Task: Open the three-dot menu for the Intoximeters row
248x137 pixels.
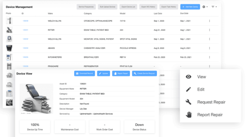Action: [209, 57]
